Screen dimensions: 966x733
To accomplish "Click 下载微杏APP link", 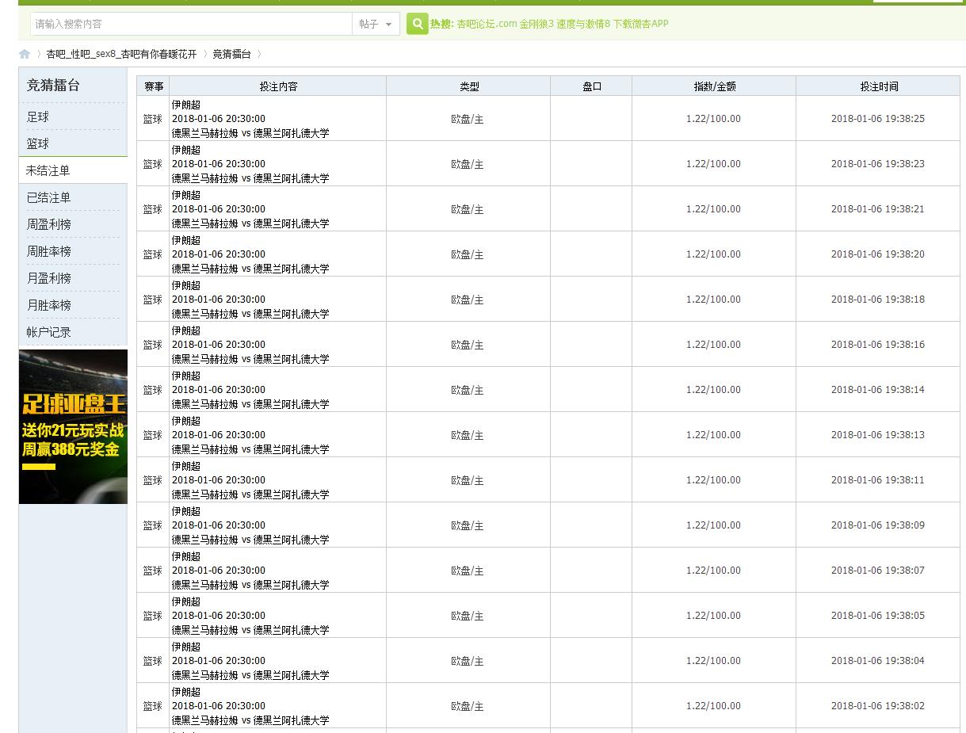I will (x=640, y=24).
